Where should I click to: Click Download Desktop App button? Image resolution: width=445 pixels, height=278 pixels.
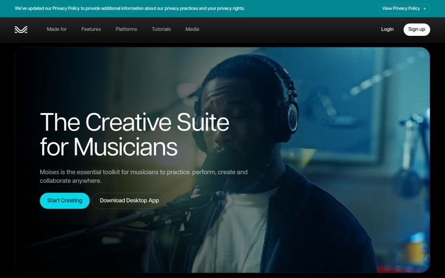tap(129, 201)
